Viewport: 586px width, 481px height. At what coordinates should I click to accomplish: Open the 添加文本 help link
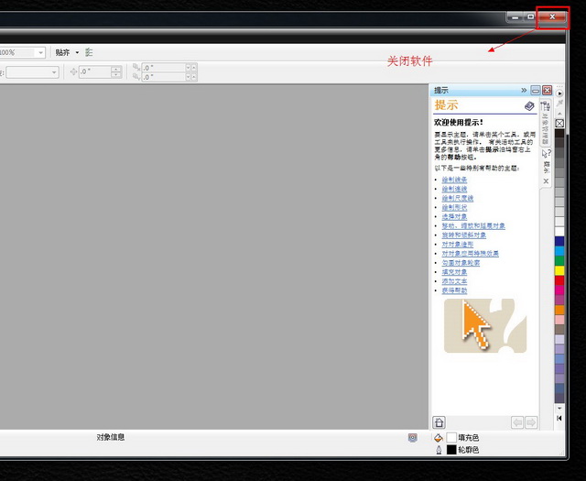tap(453, 281)
